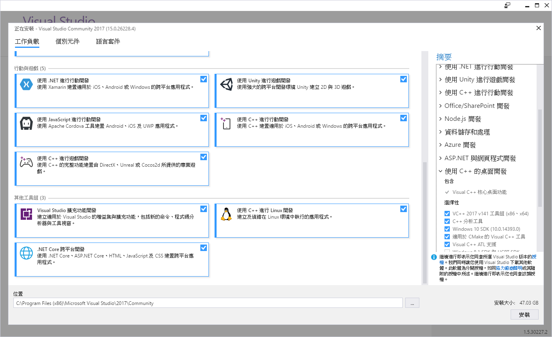This screenshot has height=337, width=552.
Task: Toggle VC++ 2017 v141 工具組 checkbox
Action: pyautogui.click(x=447, y=214)
